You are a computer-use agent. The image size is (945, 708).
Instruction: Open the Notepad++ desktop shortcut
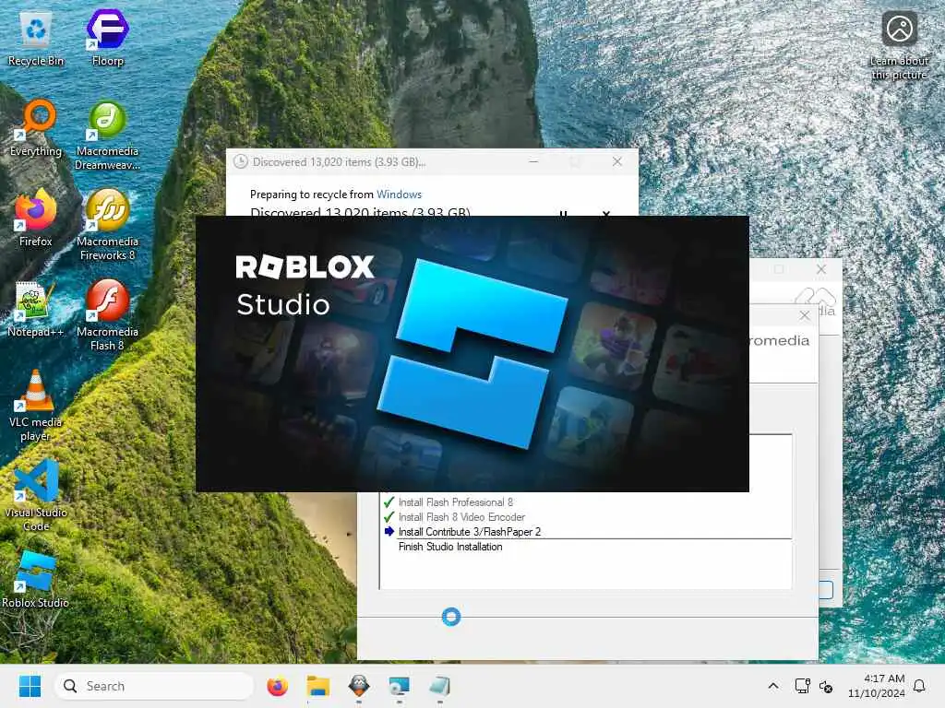36,308
